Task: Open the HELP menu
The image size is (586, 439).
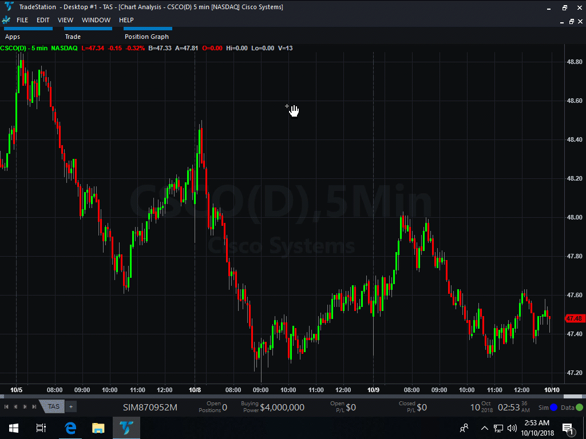Action: pos(126,20)
